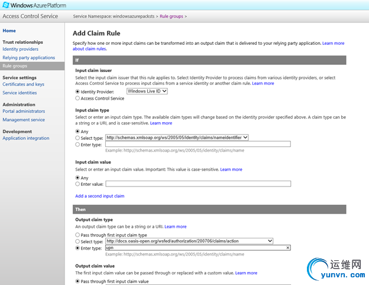369x285 pixels.
Task: Click the Service Namespace: windowsazurepacksts breadcrumb text
Action: coord(114,16)
